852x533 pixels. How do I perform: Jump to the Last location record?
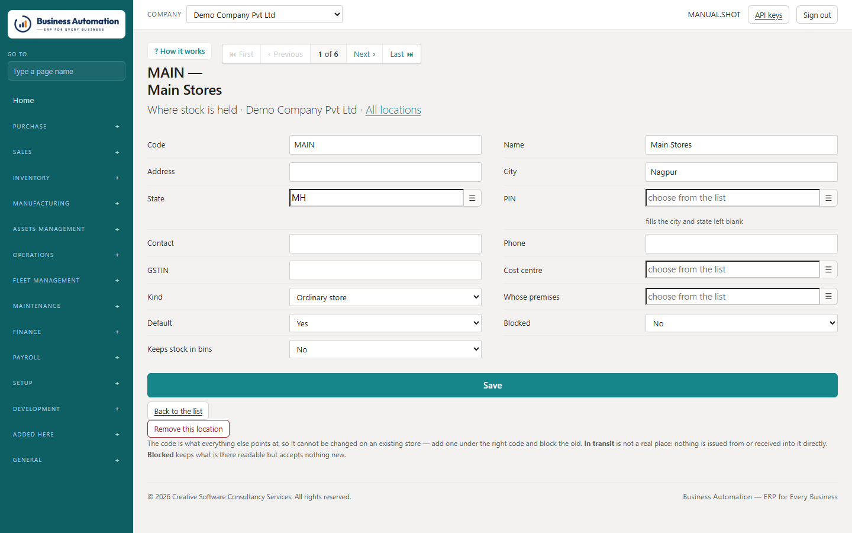click(402, 54)
